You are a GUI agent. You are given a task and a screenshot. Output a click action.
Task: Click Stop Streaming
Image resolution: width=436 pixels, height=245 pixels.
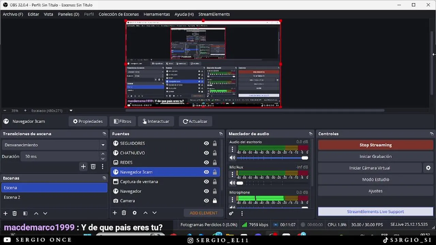[375, 145]
